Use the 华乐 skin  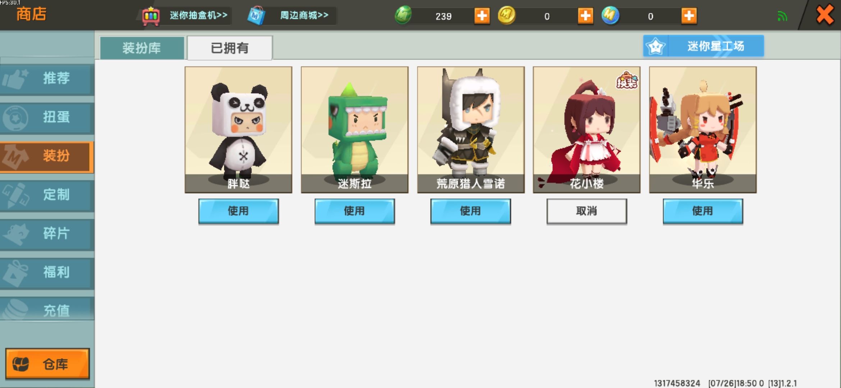coord(703,211)
